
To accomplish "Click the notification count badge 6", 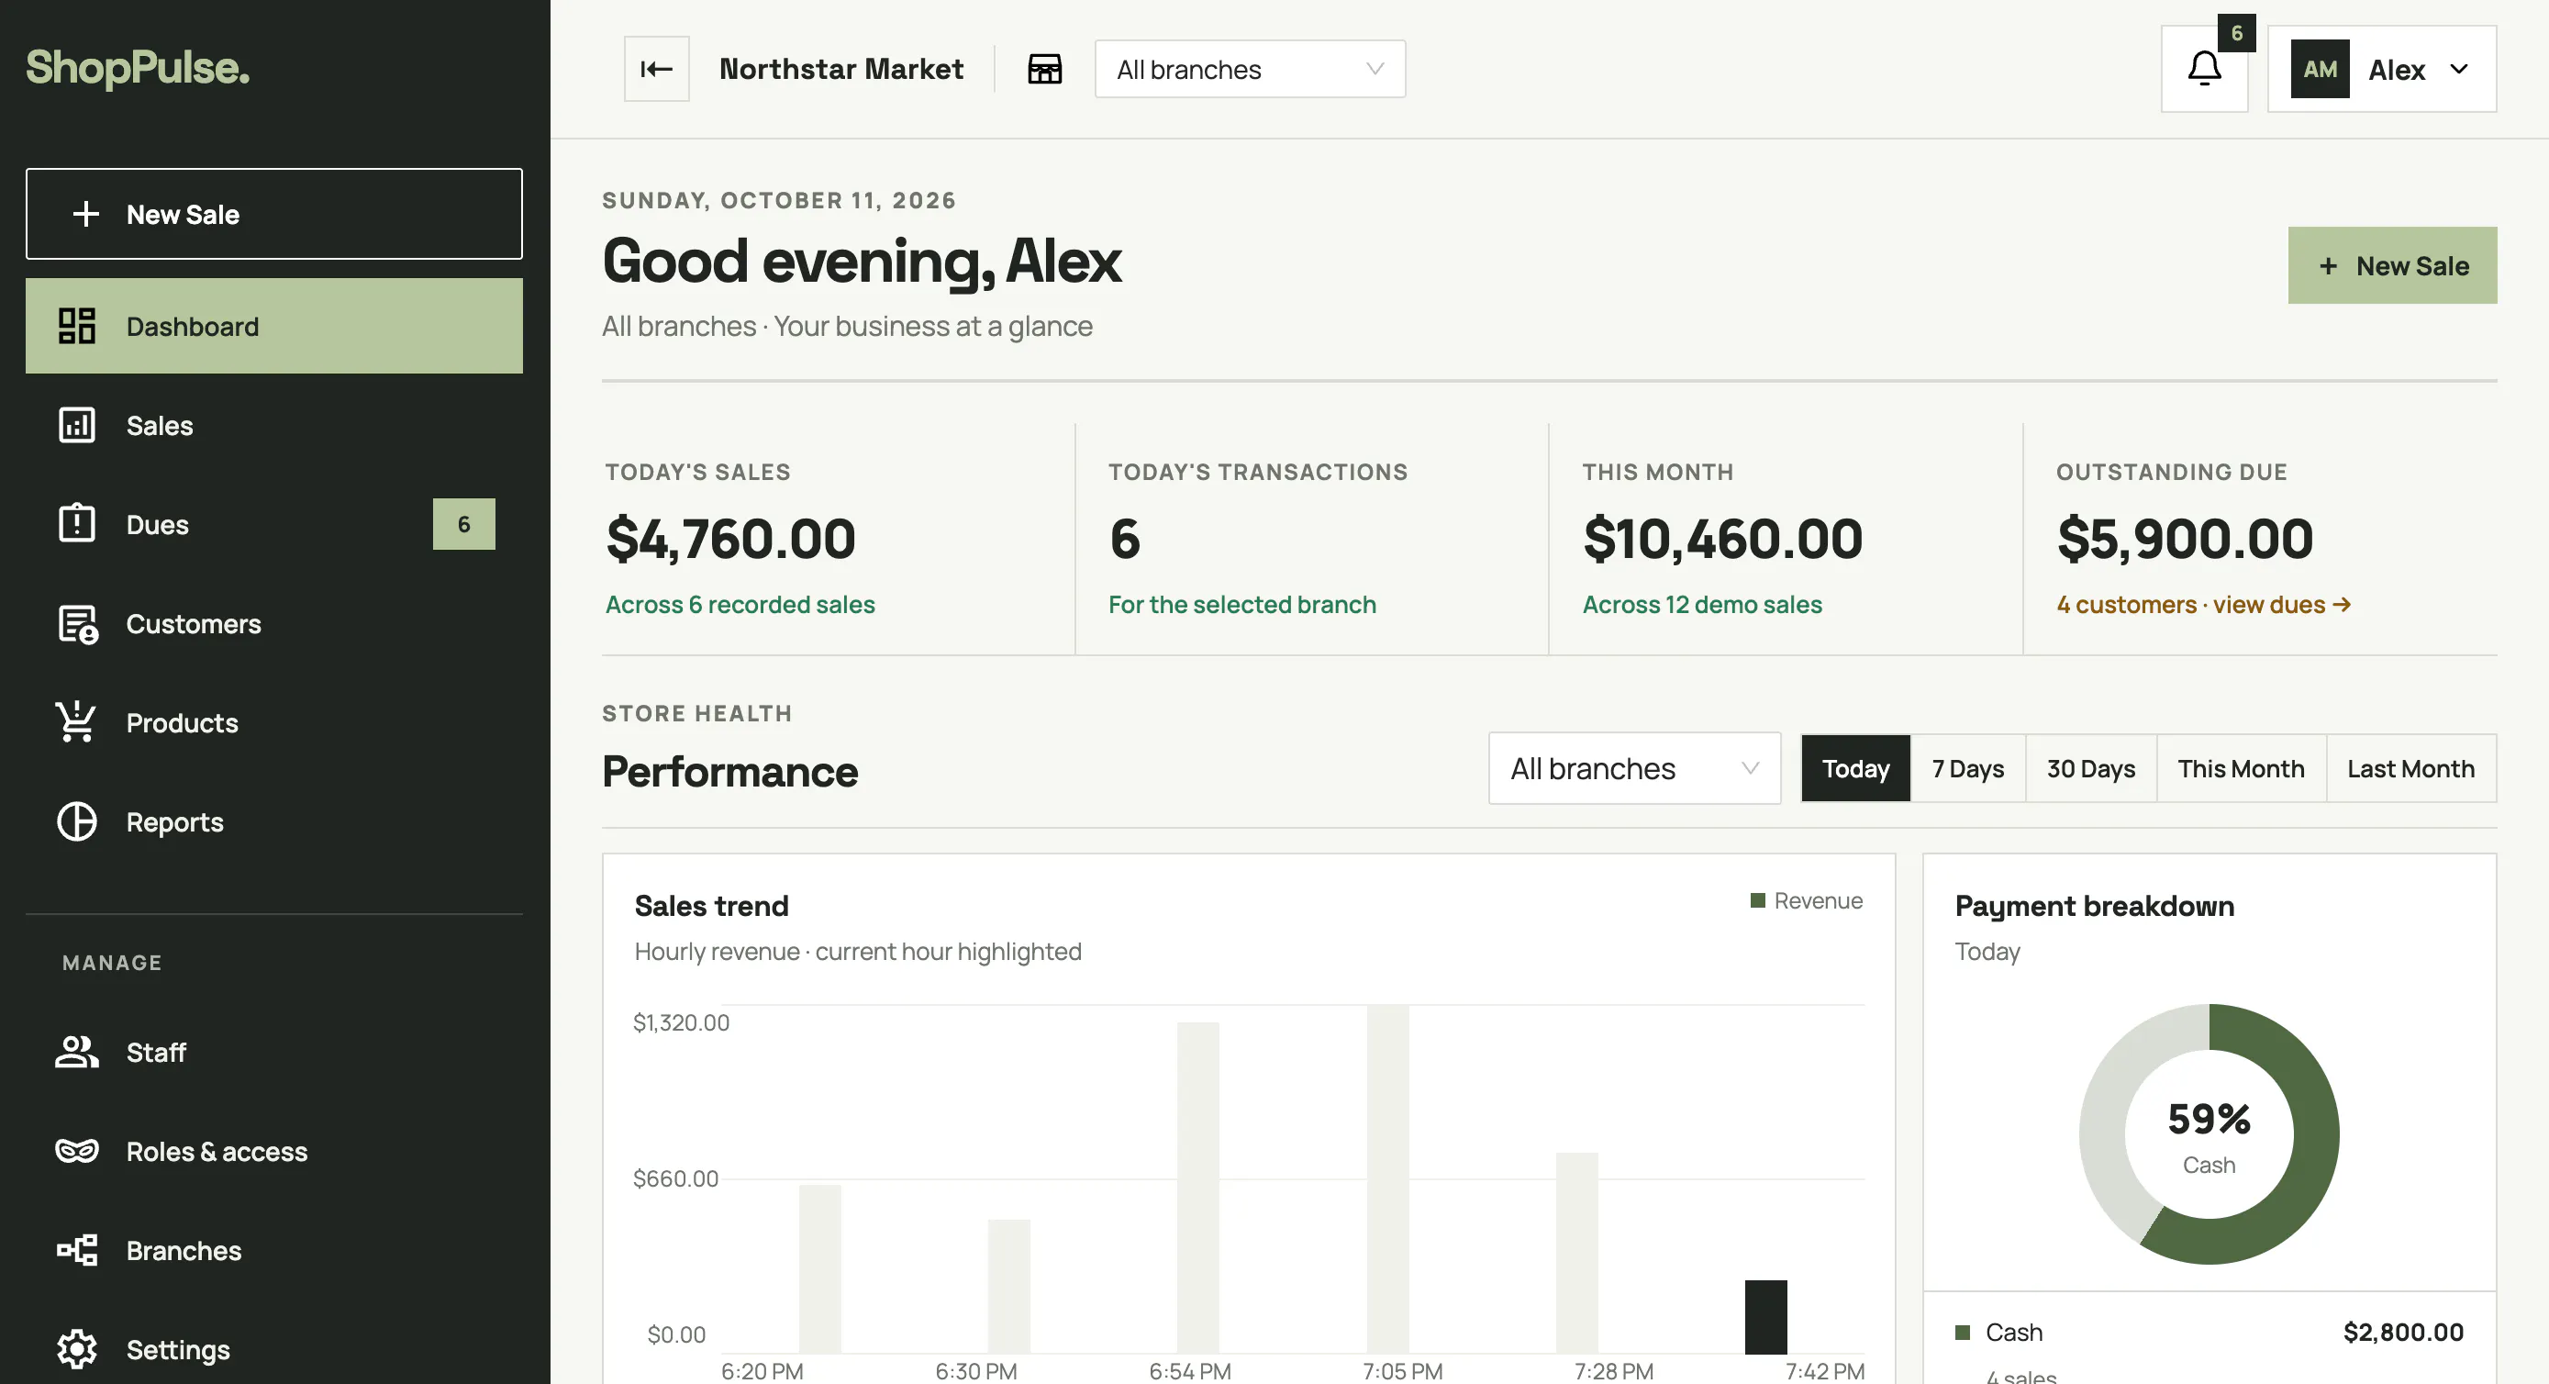I will tap(2236, 33).
